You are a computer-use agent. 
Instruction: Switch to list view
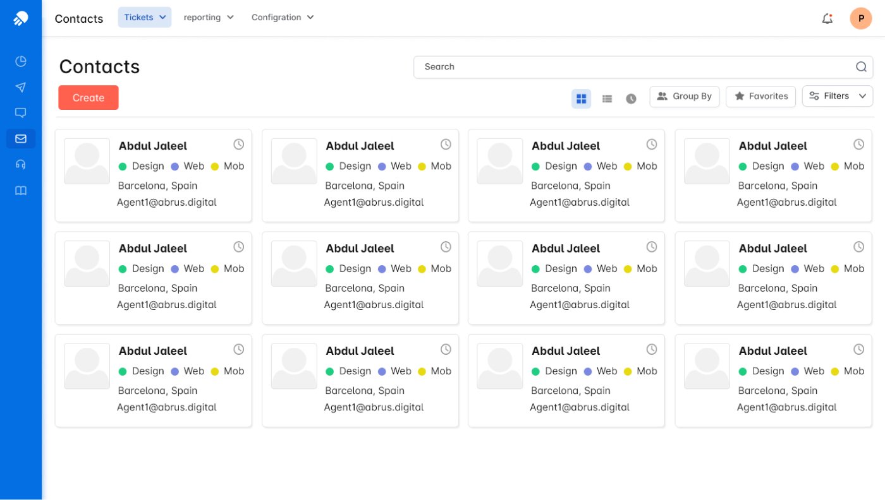coord(607,98)
